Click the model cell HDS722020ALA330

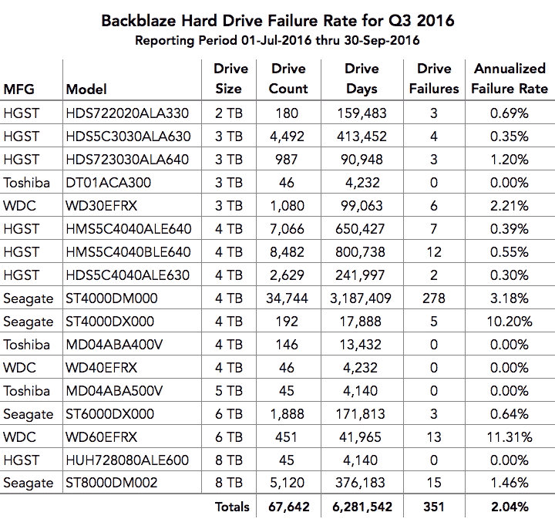pos(128,114)
